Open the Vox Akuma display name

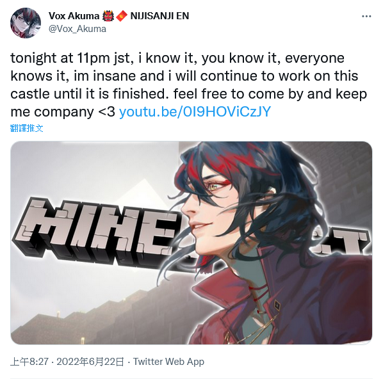pyautogui.click(x=74, y=16)
